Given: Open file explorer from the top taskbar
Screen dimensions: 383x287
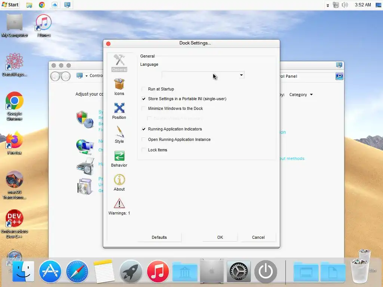Looking at the screenshot, I should point(29,5).
